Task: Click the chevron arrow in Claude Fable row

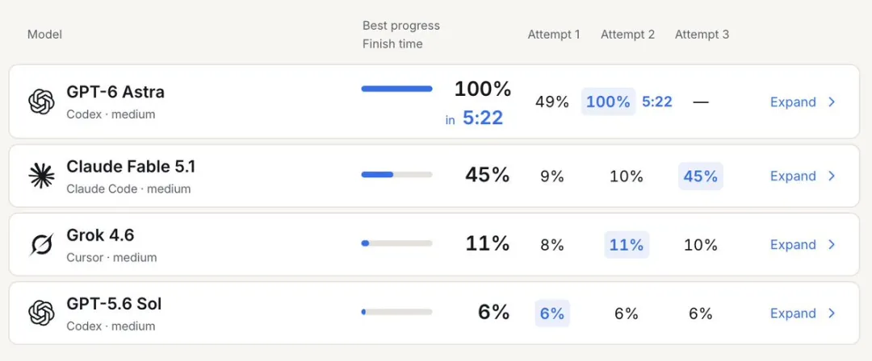Action: [832, 176]
